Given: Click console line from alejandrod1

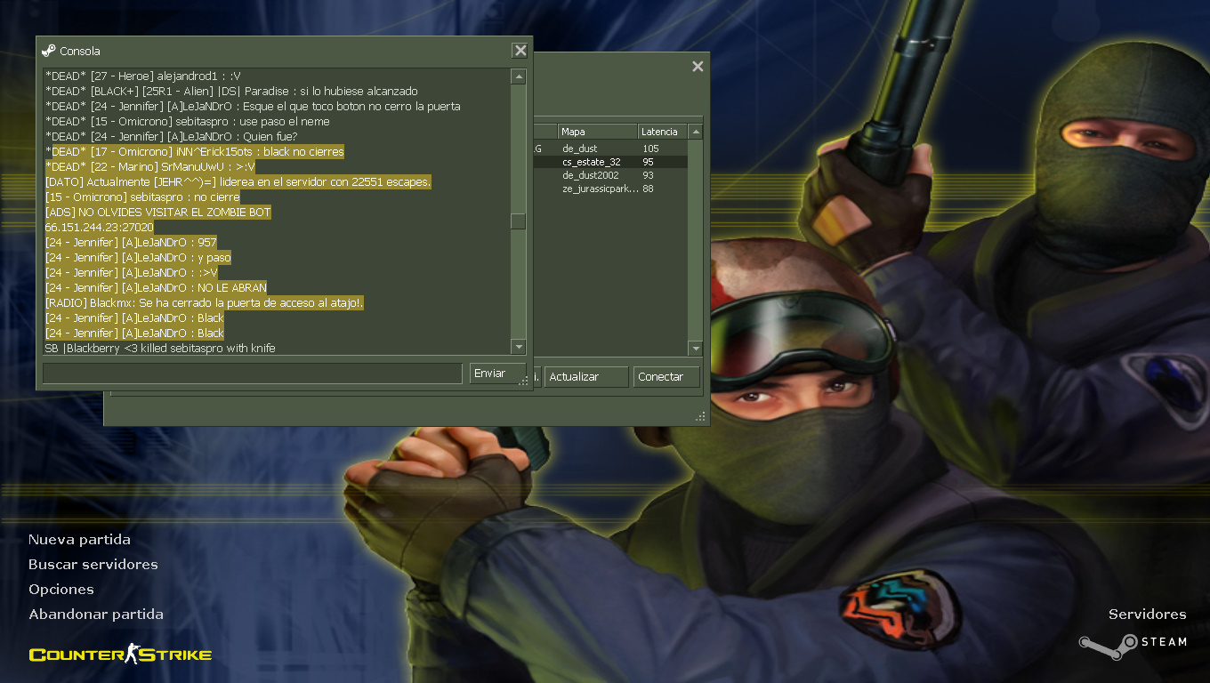Looking at the screenshot, I should pos(142,76).
